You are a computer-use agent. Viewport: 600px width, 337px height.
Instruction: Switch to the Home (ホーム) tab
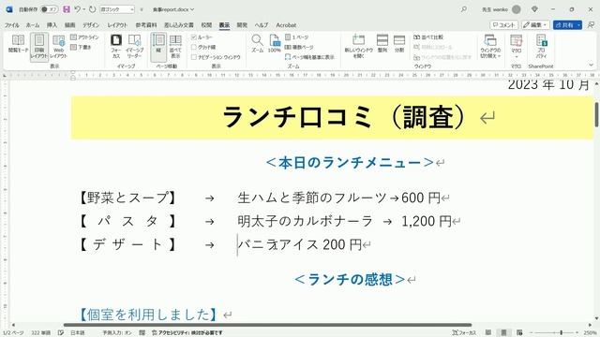[33, 25]
